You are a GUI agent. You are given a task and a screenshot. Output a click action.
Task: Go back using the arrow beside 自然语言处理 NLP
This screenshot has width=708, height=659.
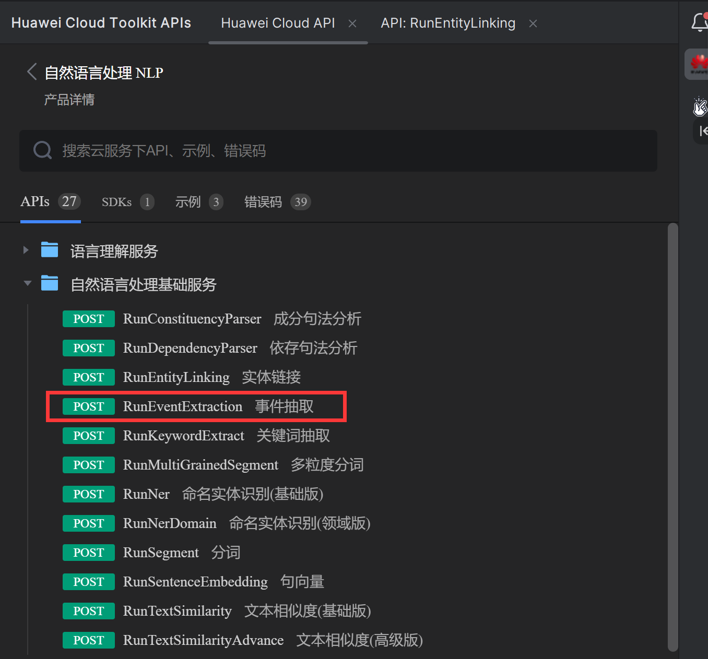(x=32, y=72)
